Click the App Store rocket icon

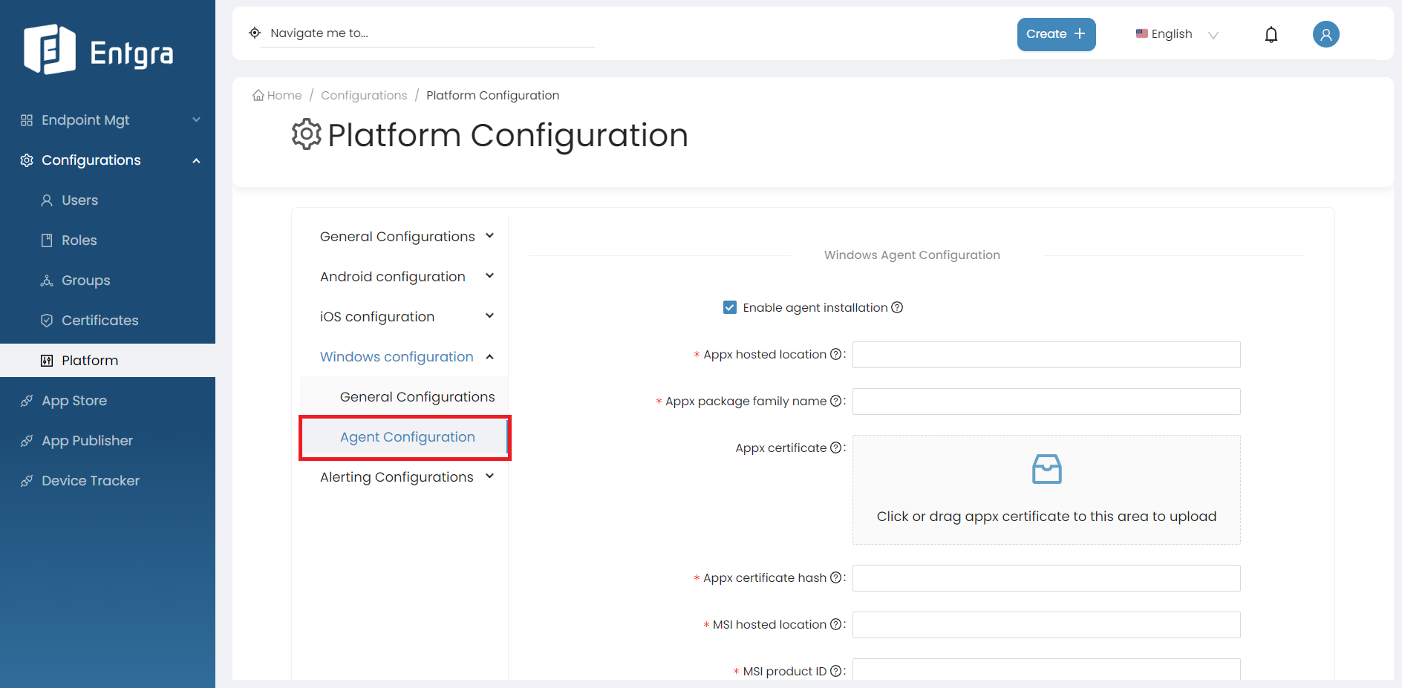coord(27,401)
